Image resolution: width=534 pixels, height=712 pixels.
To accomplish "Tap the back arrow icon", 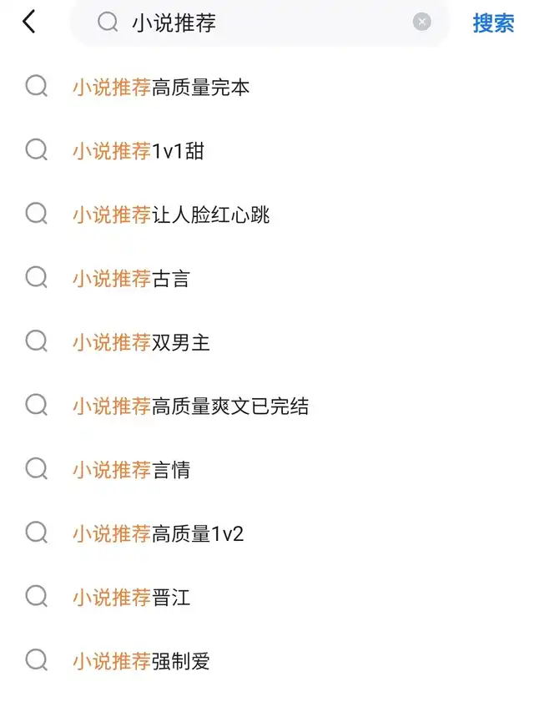I will [x=29, y=22].
